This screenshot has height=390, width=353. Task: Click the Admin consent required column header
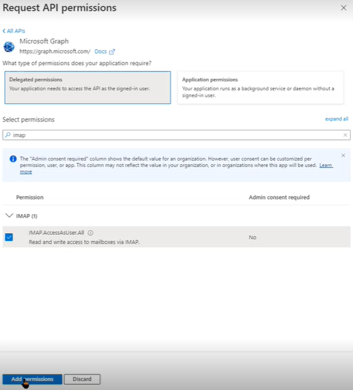(x=279, y=197)
